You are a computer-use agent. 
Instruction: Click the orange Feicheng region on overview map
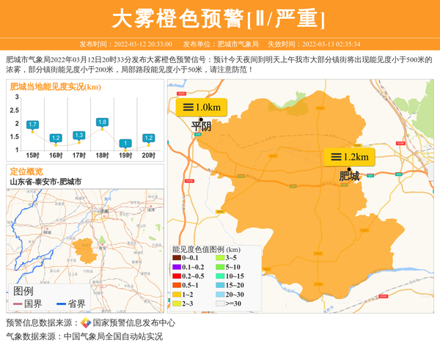(84, 249)
